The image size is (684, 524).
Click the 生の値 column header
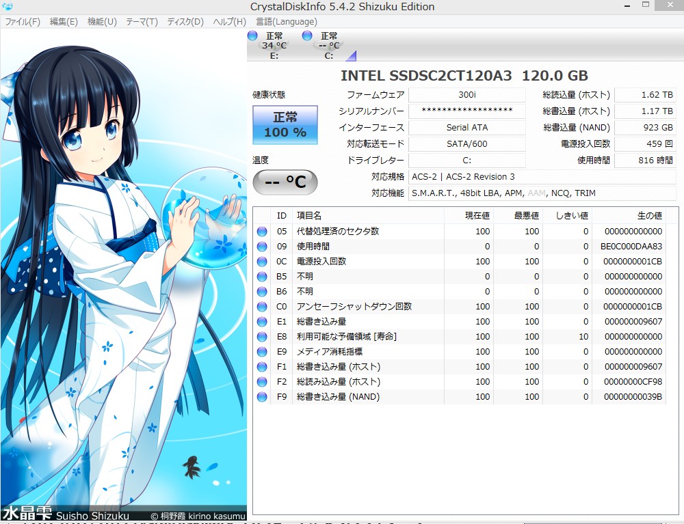click(x=629, y=216)
